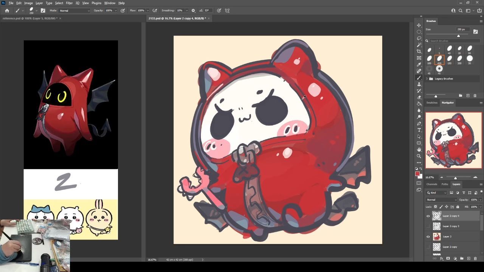Select the Paint Bucket tool

[419, 104]
